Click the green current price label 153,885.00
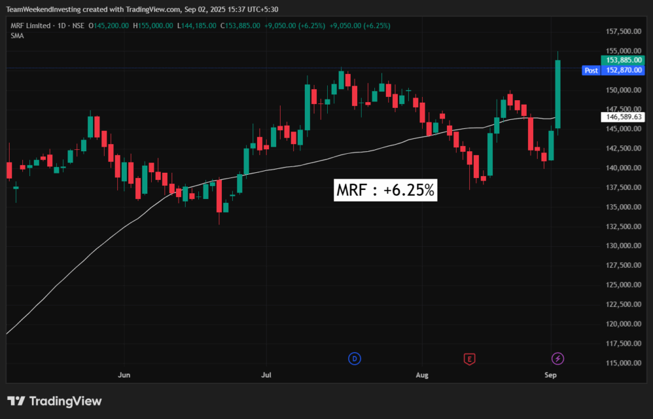653x419 pixels. [x=623, y=61]
